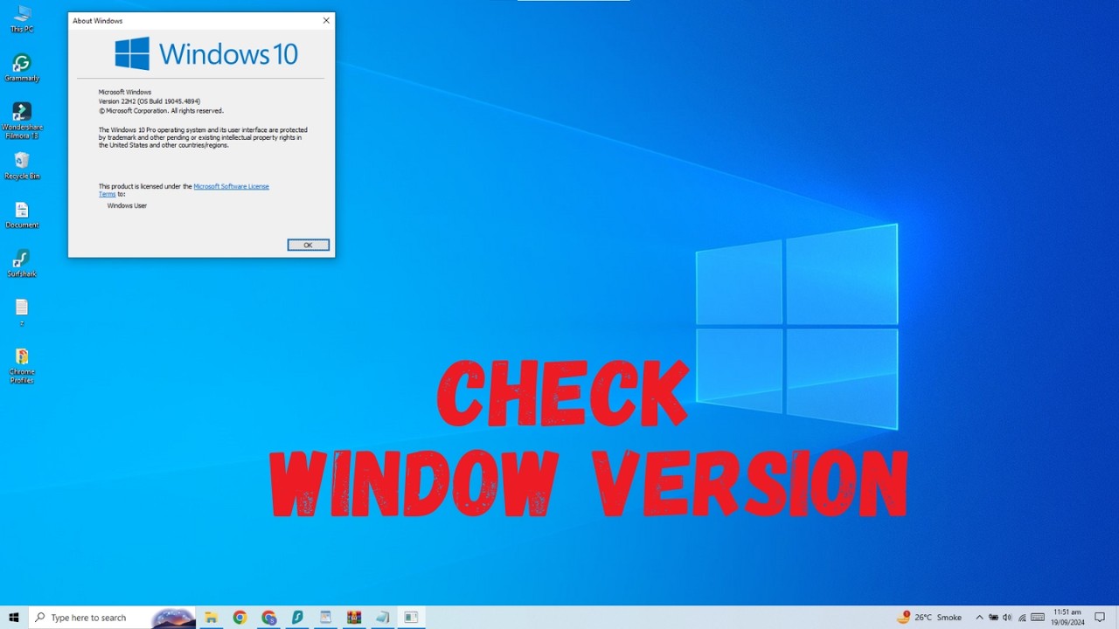The width and height of the screenshot is (1119, 629).
Task: Open Google Chrome from the taskbar
Action: 240,618
